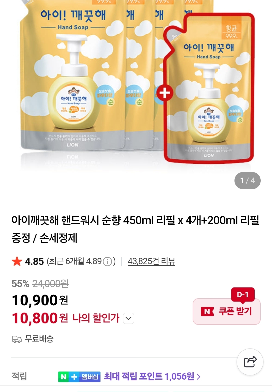Screen dimensions: 272x392
Task: Click the 쿠폰 받기 coupon button
Action: [227, 311]
